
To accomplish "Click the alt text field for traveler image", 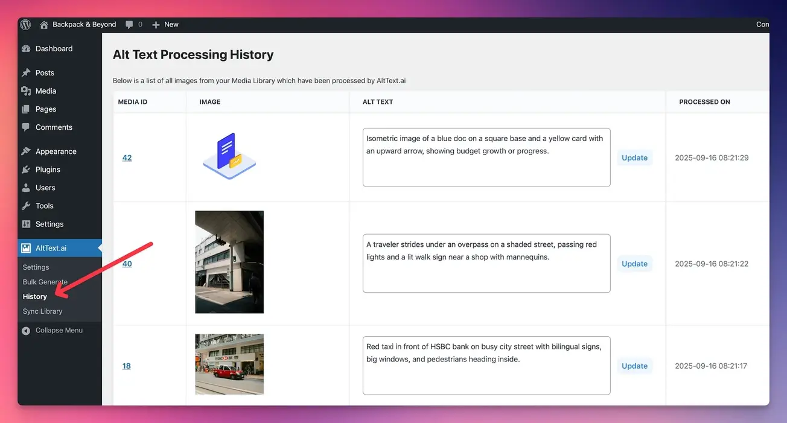I will tap(486, 263).
